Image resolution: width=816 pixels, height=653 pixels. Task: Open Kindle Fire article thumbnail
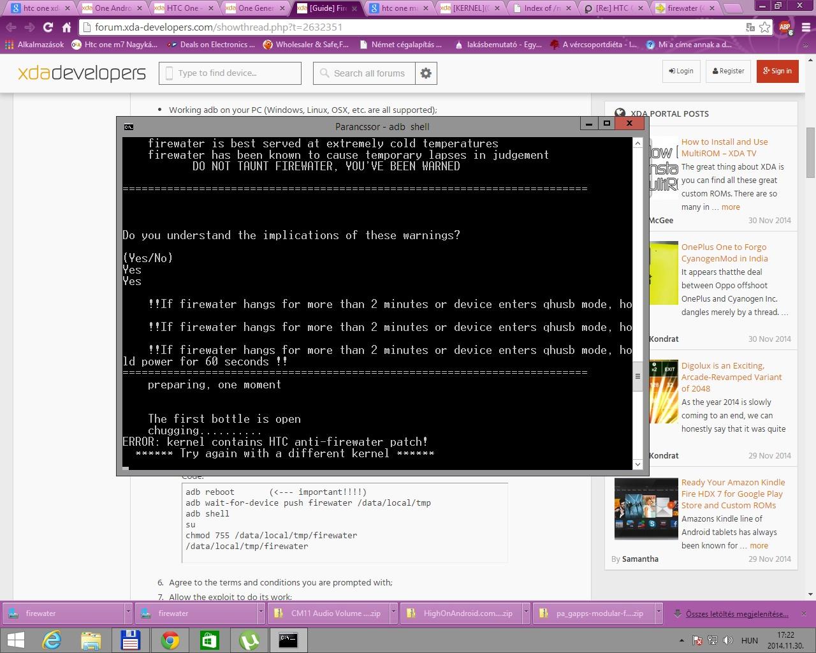[x=646, y=509]
